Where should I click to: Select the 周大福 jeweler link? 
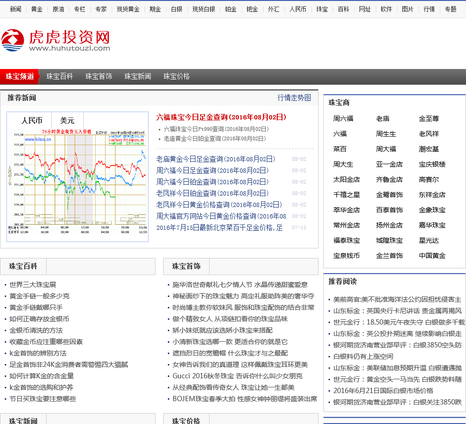click(386, 149)
